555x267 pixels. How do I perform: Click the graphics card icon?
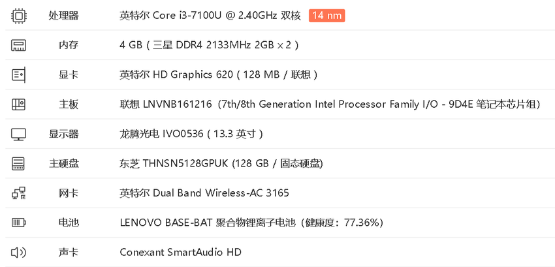coord(18,74)
